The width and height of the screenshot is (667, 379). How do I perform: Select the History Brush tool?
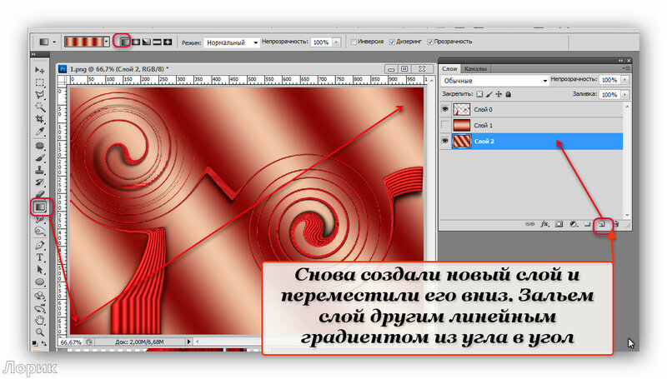click(40, 182)
